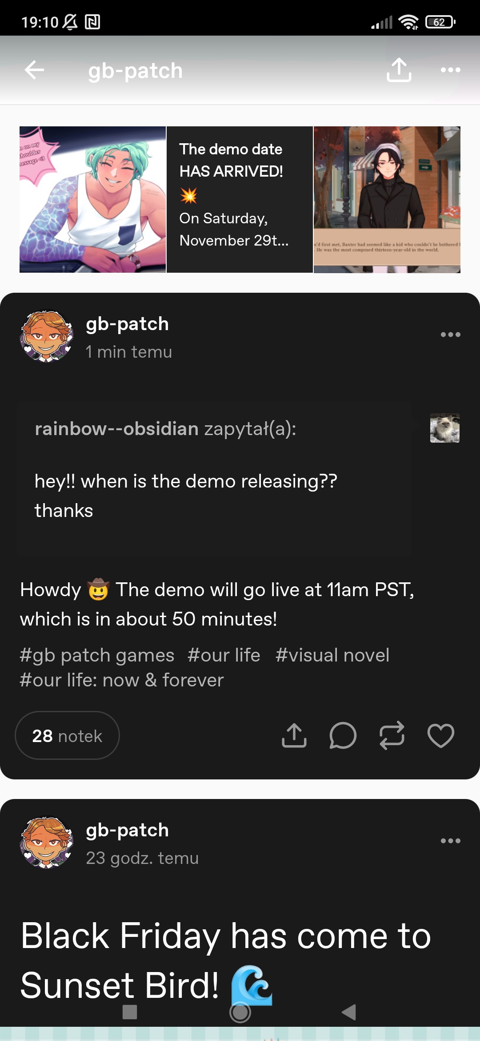480x1041 pixels.
Task: Open the #gb patch games tag
Action: (x=97, y=655)
